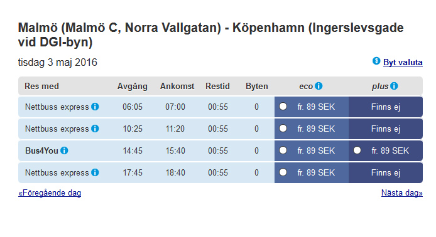Click the Bus4You operator name
The image size is (436, 237).
[41, 150]
